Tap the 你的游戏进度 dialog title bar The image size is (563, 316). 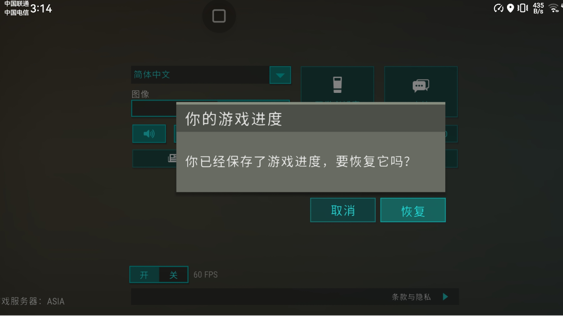click(311, 119)
